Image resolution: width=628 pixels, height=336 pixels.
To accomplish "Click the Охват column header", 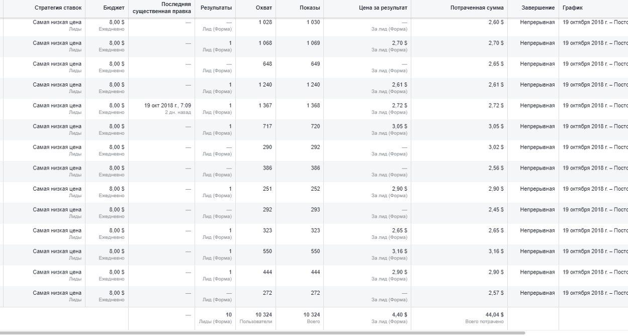I will click(x=263, y=8).
